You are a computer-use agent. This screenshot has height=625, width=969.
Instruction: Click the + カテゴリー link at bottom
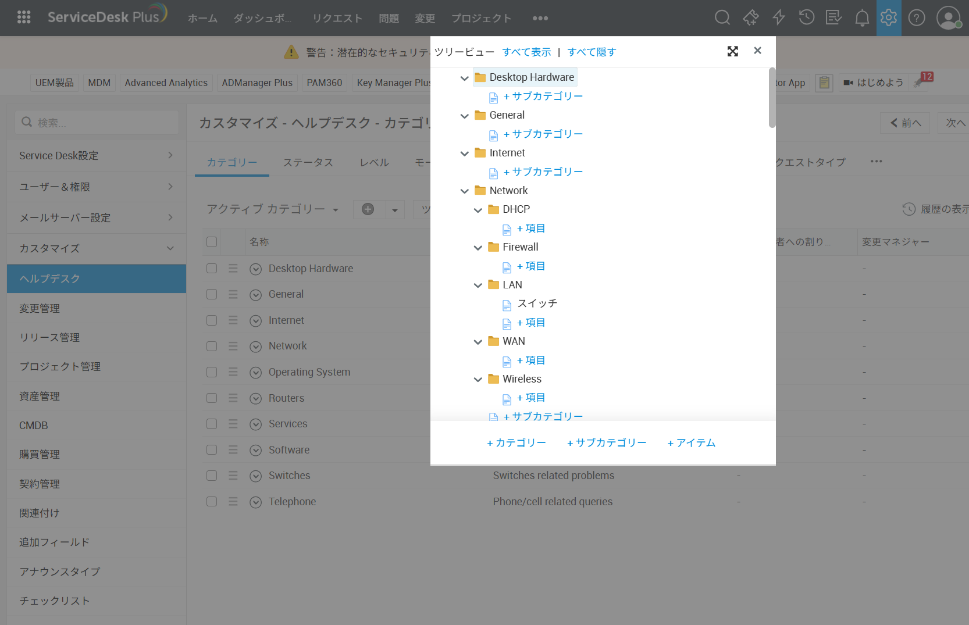[516, 443]
